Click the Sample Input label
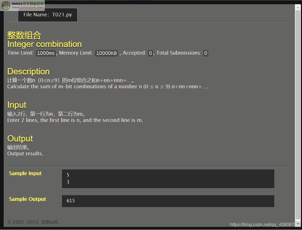The image size is (302, 230). (x=25, y=173)
